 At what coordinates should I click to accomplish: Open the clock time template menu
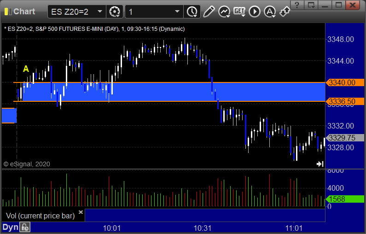click(x=192, y=12)
